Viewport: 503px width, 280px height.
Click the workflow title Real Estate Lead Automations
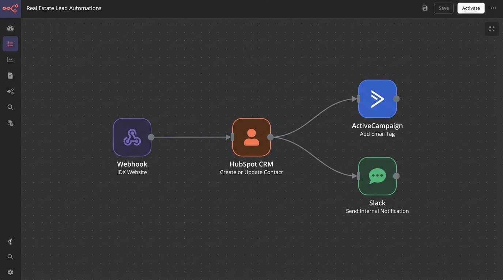pos(64,8)
